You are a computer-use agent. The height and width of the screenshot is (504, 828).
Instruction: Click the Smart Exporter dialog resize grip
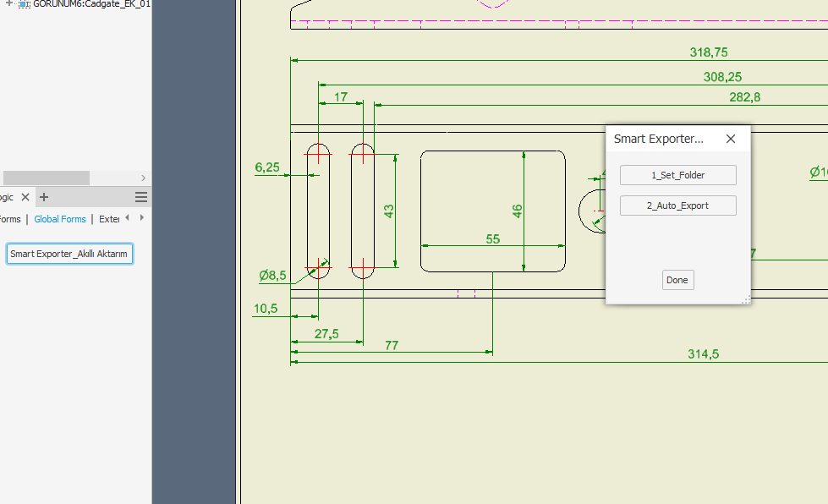pyautogui.click(x=746, y=300)
